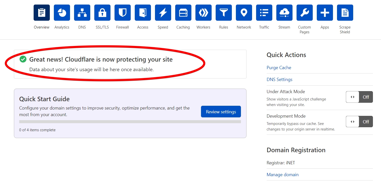This screenshot has height=183, width=381.
Task: Open the Stream panel
Action: tap(284, 12)
